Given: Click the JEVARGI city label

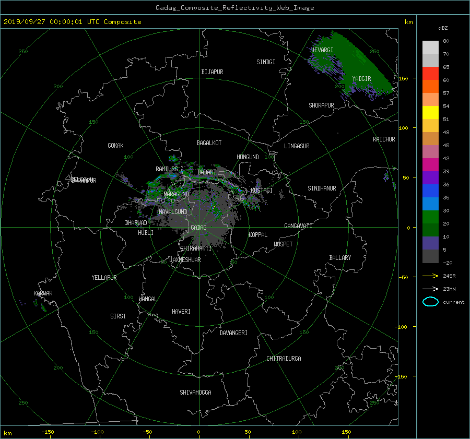Looking at the screenshot, I should click(322, 50).
